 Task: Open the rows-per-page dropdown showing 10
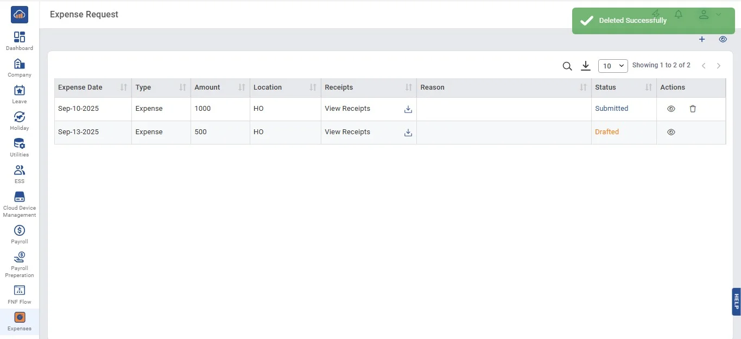click(613, 66)
